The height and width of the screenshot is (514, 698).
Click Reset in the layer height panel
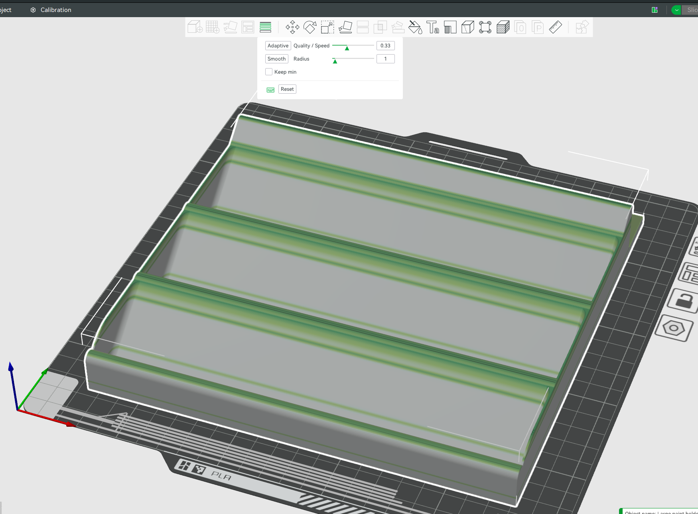287,89
